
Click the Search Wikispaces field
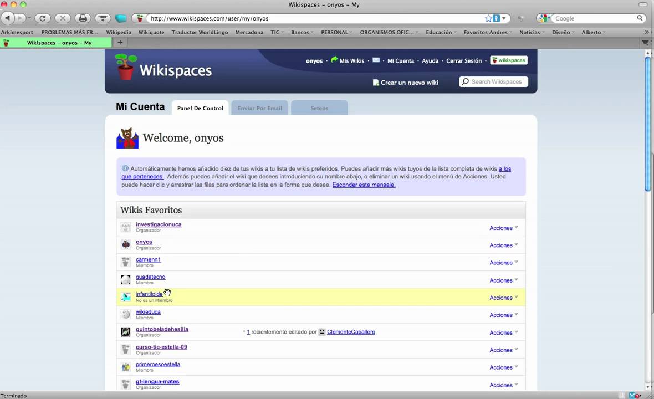pyautogui.click(x=496, y=82)
